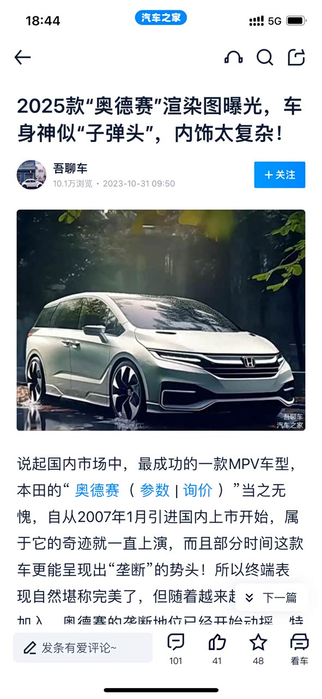Tap 发条有爱评论 comment input field
The width and height of the screenshot is (322, 699).
pyautogui.click(x=83, y=648)
